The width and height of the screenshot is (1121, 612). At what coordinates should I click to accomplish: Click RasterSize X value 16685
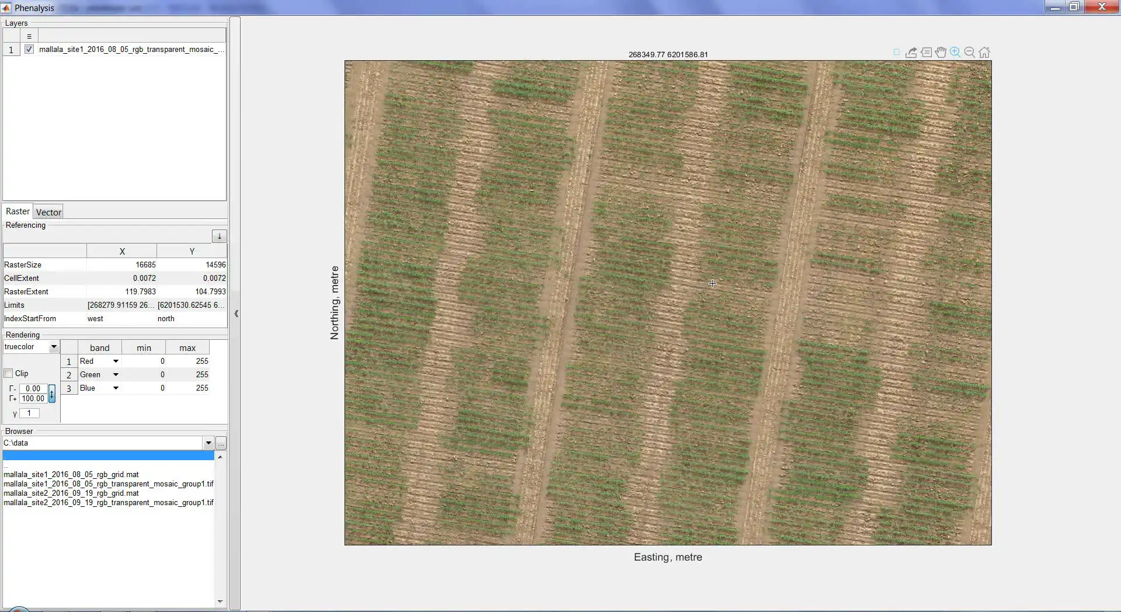coord(121,265)
